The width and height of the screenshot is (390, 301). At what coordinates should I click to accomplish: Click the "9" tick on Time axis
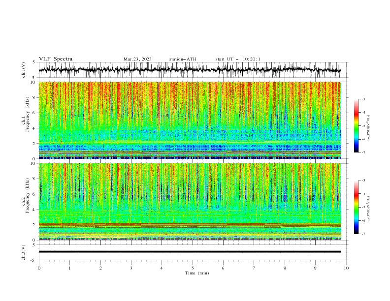315,268
